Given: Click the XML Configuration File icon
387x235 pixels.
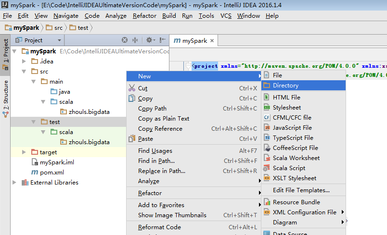Looking at the screenshot, I should coord(267,212).
